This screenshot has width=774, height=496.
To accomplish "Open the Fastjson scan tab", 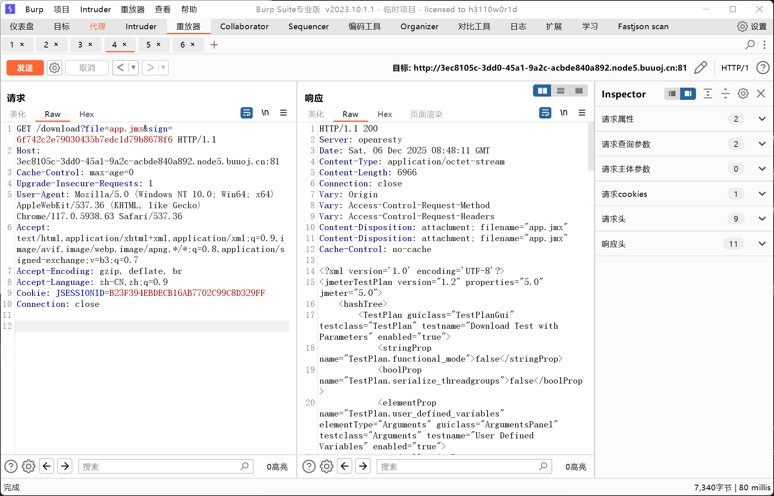I will (643, 26).
